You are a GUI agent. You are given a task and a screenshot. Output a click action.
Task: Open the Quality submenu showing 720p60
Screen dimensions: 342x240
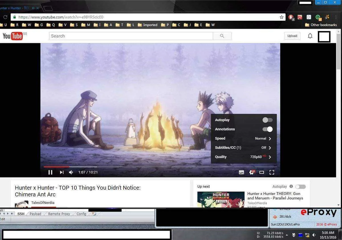[244, 157]
